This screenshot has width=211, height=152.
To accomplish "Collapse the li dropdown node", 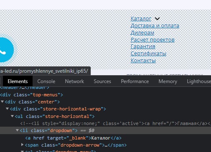I will pos(17,130).
